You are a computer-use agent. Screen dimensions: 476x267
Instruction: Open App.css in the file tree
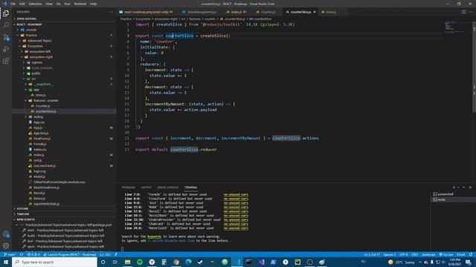click(x=39, y=122)
